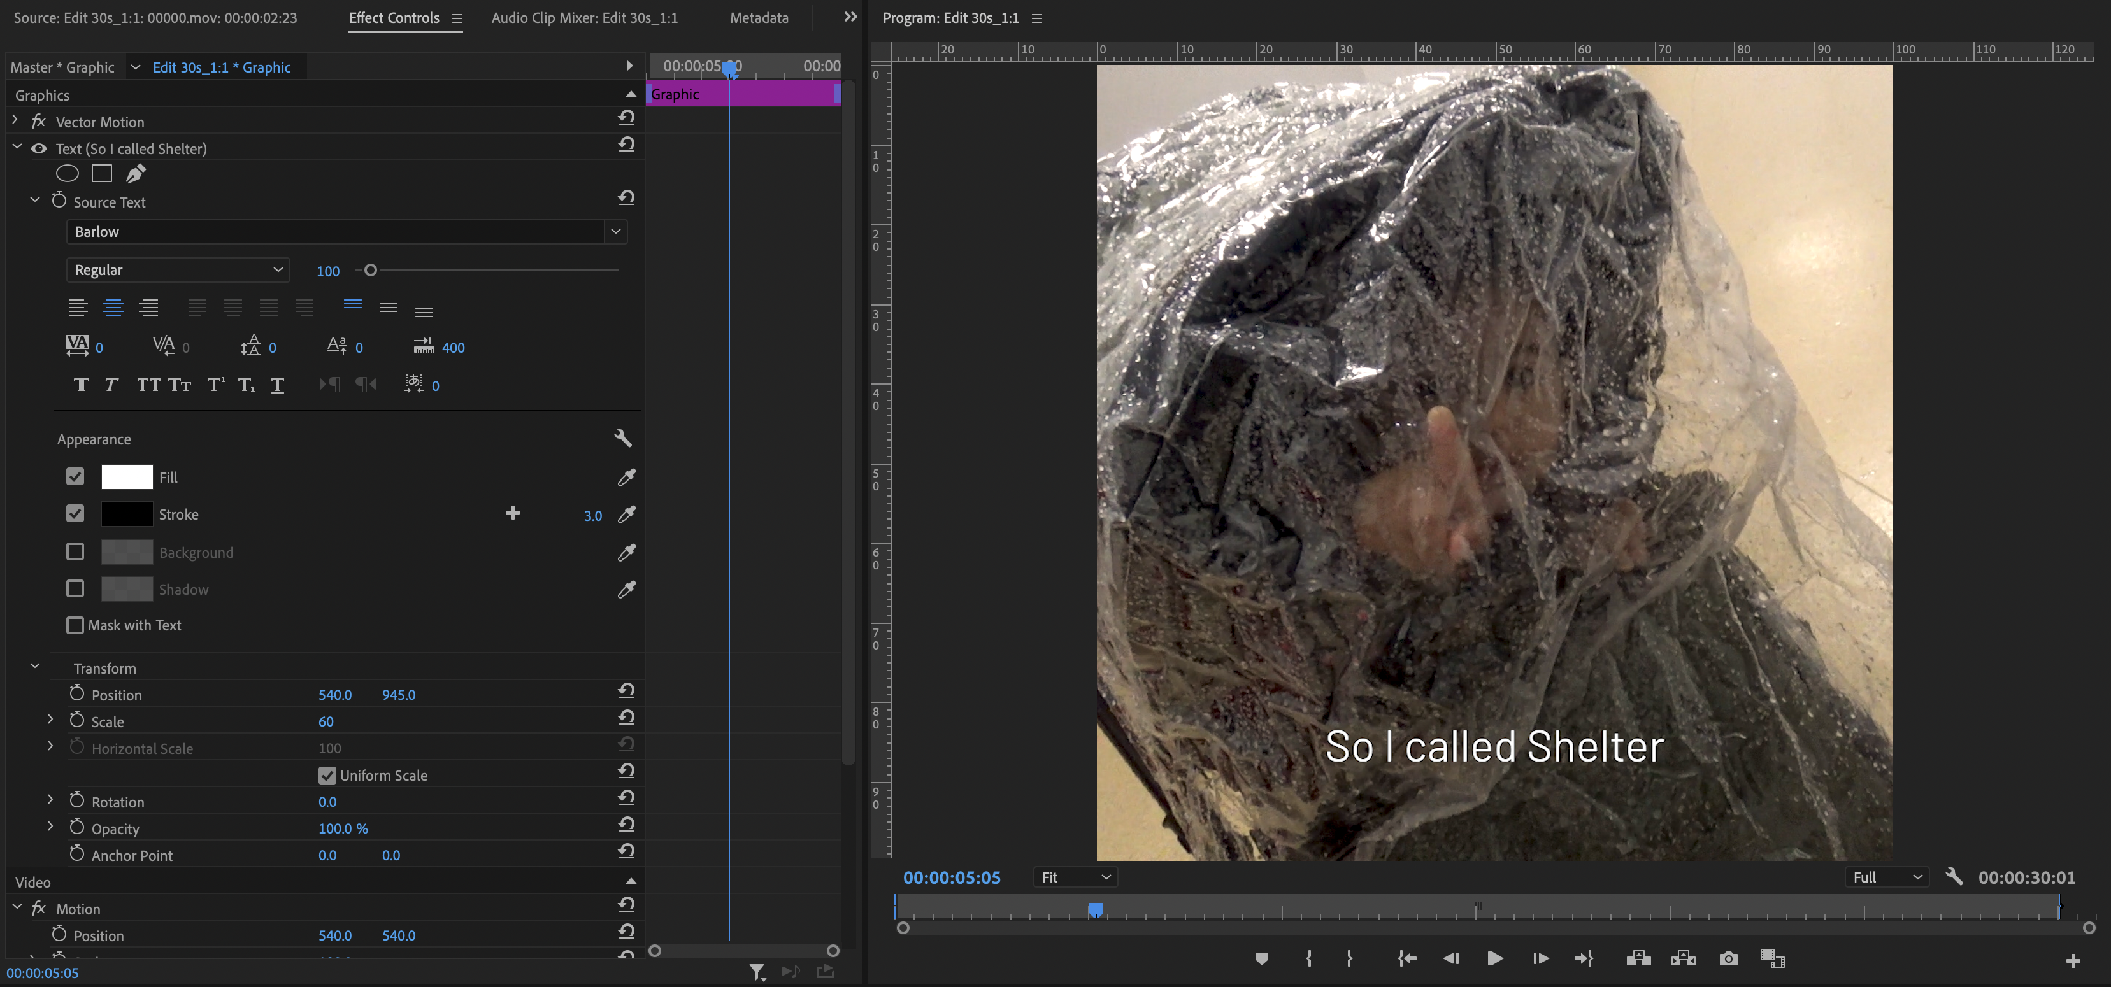Screen dimensions: 2111x987
Task: Click the white Fill color swatch
Action: pos(127,478)
